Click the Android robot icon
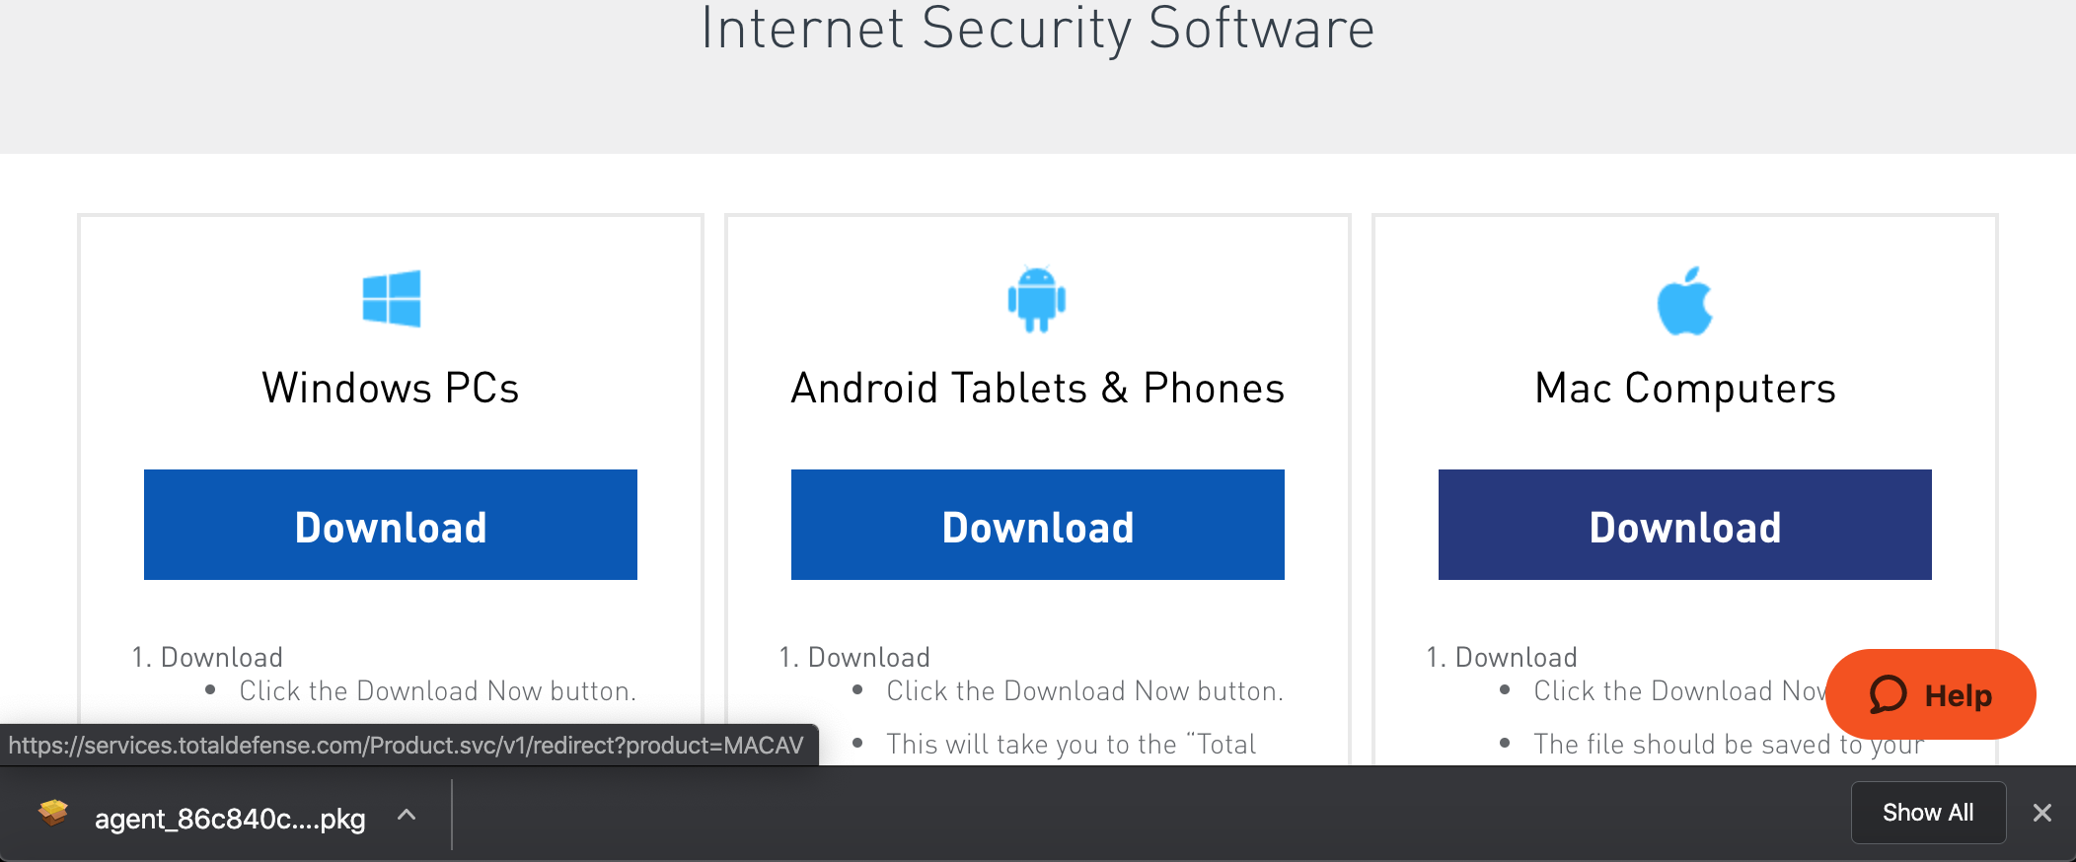This screenshot has width=2076, height=862. click(1037, 300)
